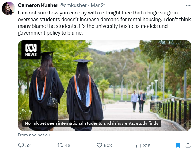Click the reply speech bubble icon
194x149 pixels.
[x=21, y=145]
